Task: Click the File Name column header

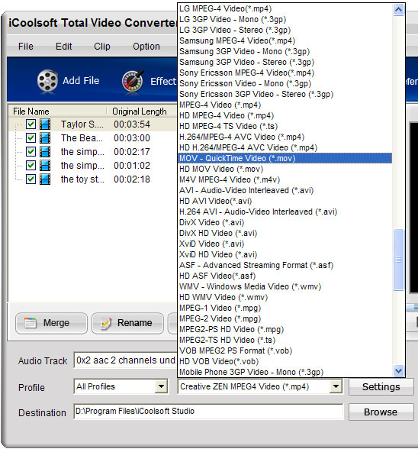Action: click(x=31, y=111)
